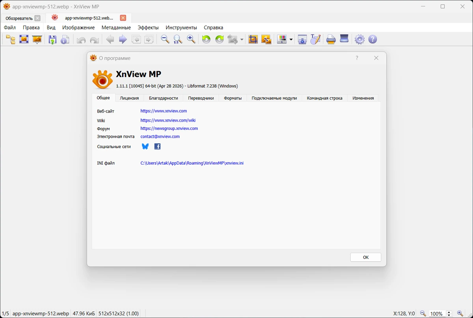Click the zoom percentage spinner arrows
Viewport: 473px width, 318px height.
click(x=449, y=314)
